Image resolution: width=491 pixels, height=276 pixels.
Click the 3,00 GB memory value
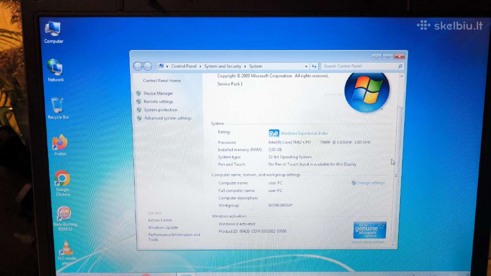[275, 150]
